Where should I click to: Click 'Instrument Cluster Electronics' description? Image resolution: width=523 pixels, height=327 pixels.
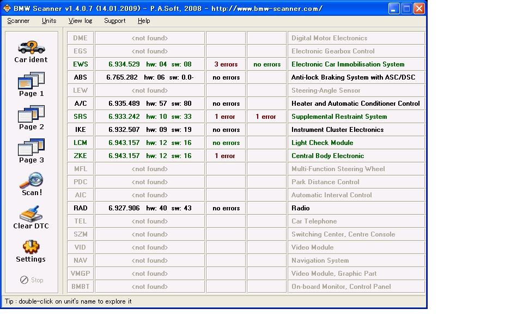(338, 130)
